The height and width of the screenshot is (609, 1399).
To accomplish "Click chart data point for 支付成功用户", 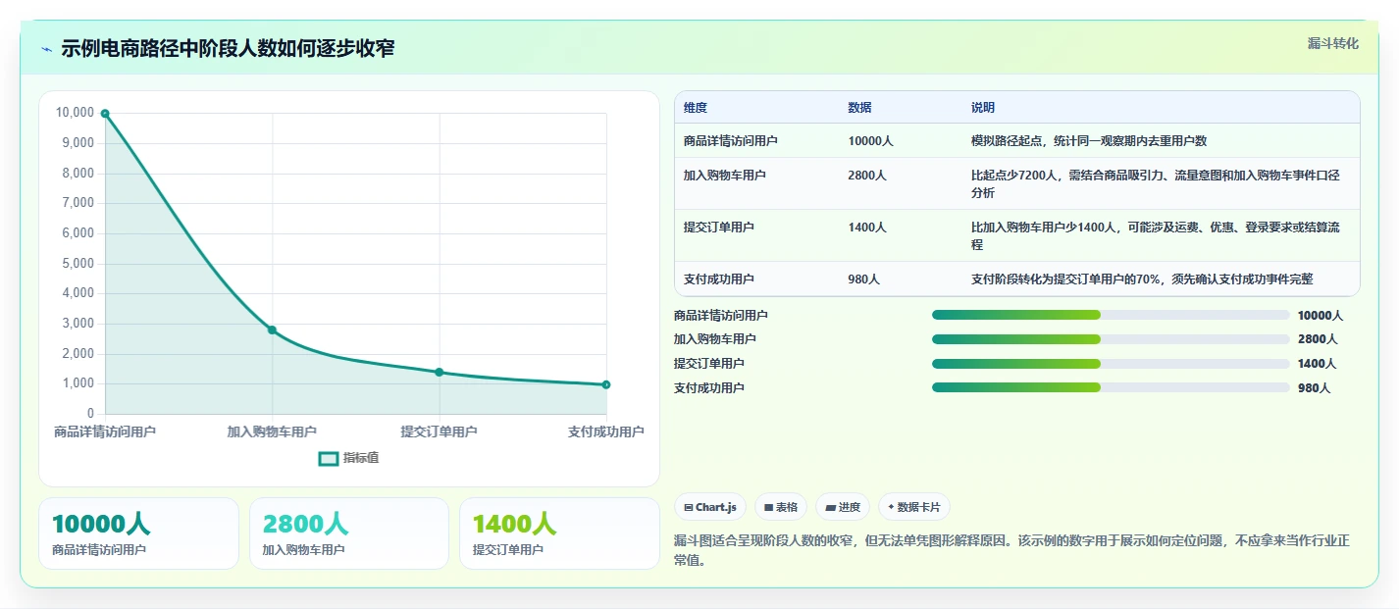I will 606,384.
